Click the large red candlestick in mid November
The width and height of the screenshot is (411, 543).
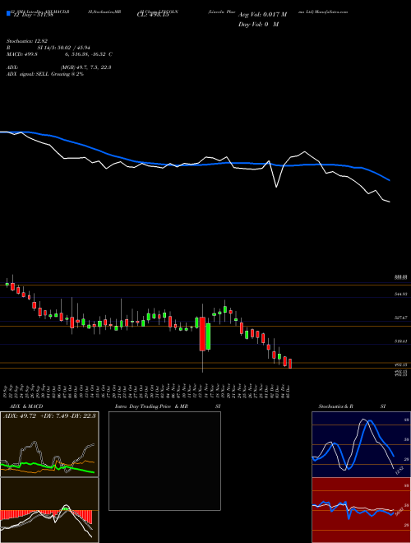coord(202,333)
